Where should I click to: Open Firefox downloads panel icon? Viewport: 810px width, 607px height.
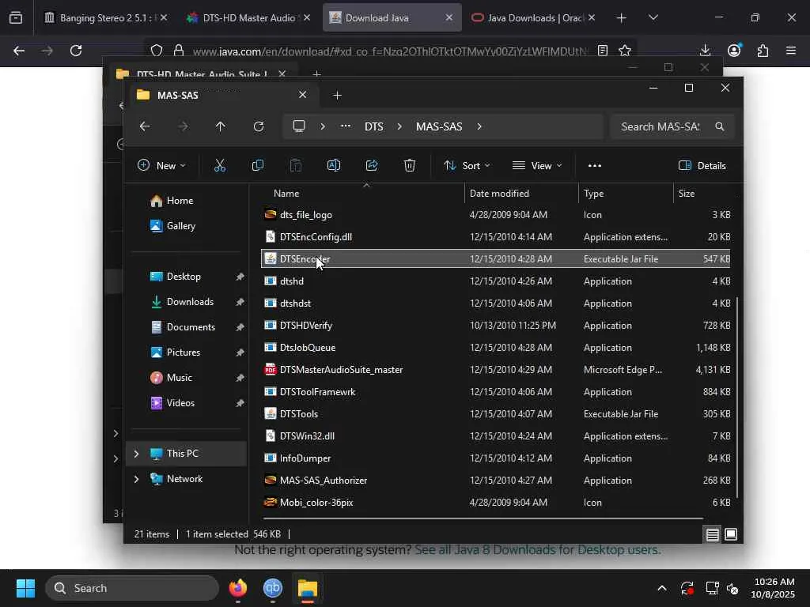pyautogui.click(x=705, y=51)
